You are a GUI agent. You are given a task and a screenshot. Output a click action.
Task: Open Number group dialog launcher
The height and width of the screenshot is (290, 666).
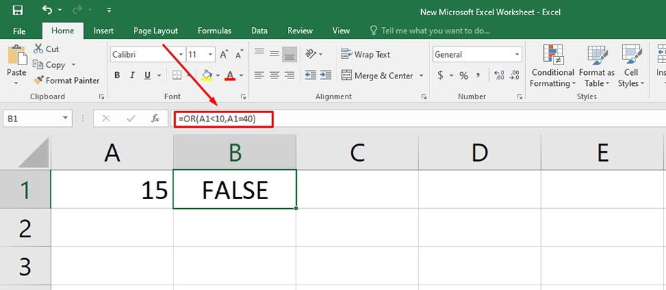tap(520, 97)
